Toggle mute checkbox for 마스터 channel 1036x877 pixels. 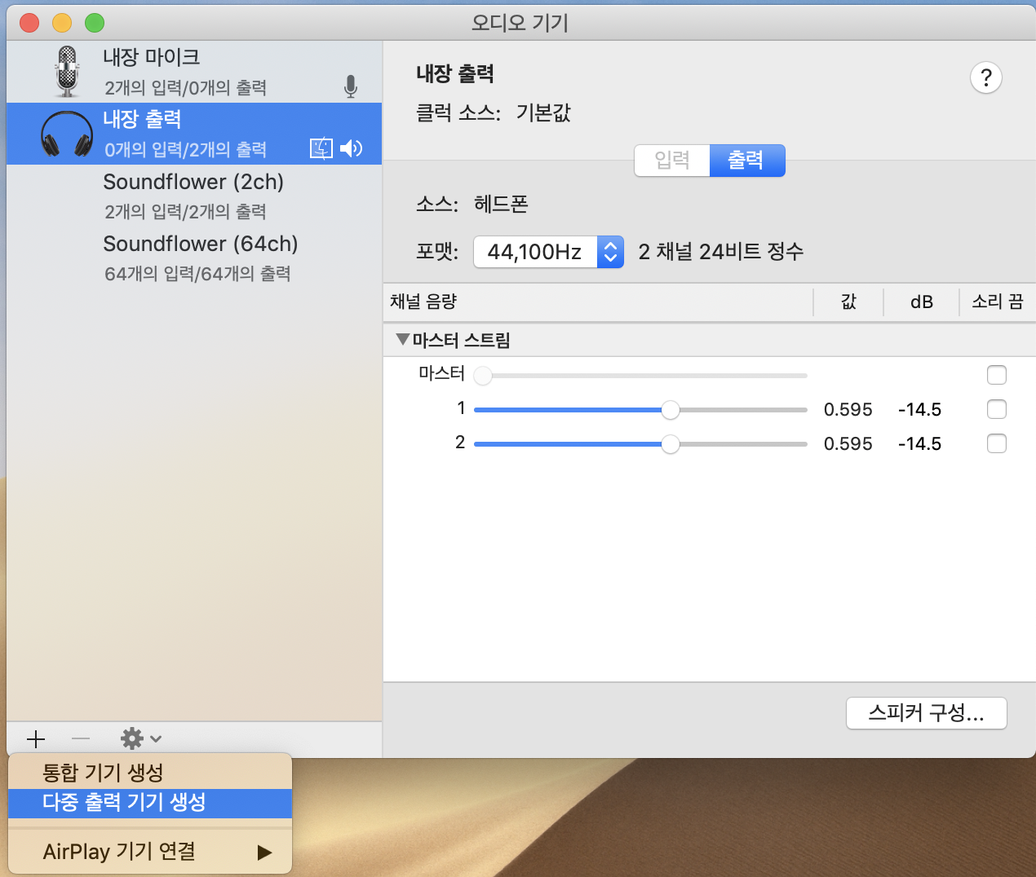coord(996,375)
